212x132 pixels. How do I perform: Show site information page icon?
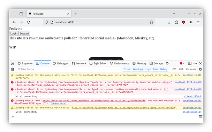(52, 22)
